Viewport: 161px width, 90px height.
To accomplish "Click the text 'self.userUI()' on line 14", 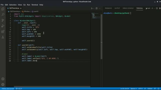I will point(28,40).
